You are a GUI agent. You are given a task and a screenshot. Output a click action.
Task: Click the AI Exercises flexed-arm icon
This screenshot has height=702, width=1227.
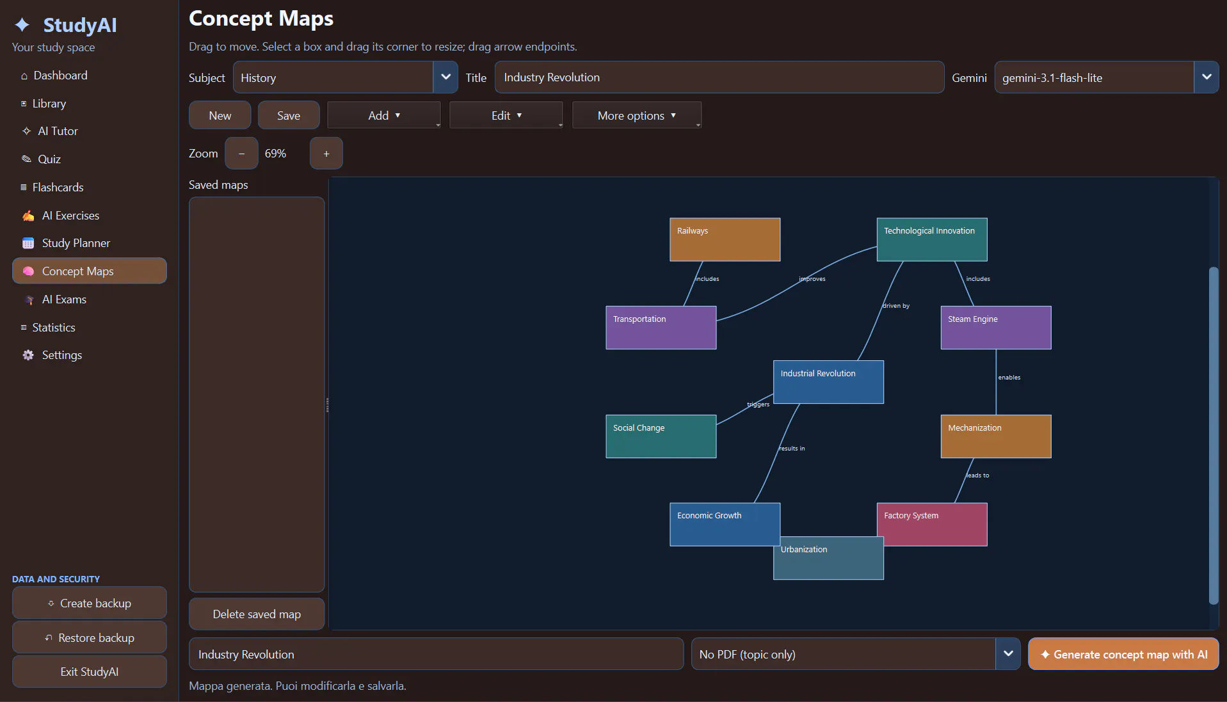click(x=28, y=216)
